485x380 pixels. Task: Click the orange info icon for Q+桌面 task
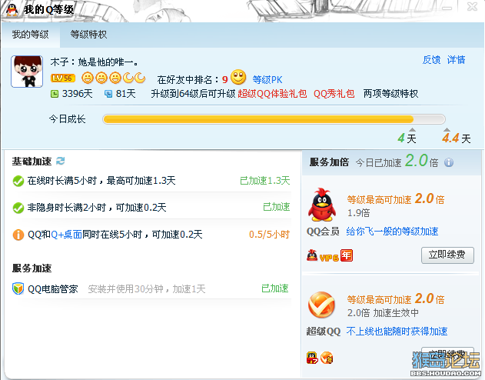18,235
